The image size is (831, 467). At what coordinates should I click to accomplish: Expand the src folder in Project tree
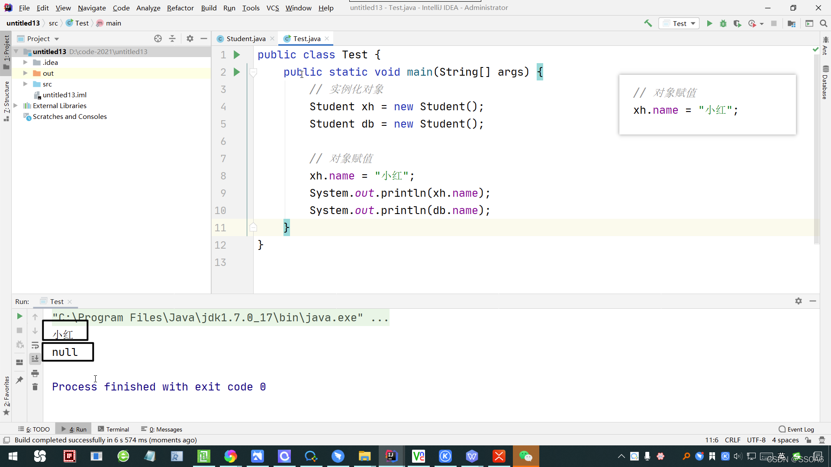coord(25,84)
